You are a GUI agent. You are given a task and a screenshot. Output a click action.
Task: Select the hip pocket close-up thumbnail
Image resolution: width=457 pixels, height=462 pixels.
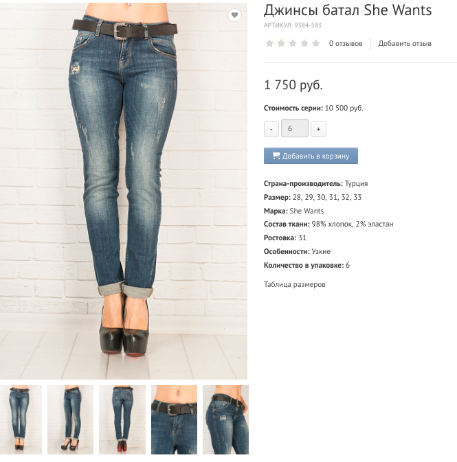coord(225,419)
